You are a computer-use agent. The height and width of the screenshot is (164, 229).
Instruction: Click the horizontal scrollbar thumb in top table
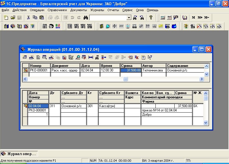(126, 79)
